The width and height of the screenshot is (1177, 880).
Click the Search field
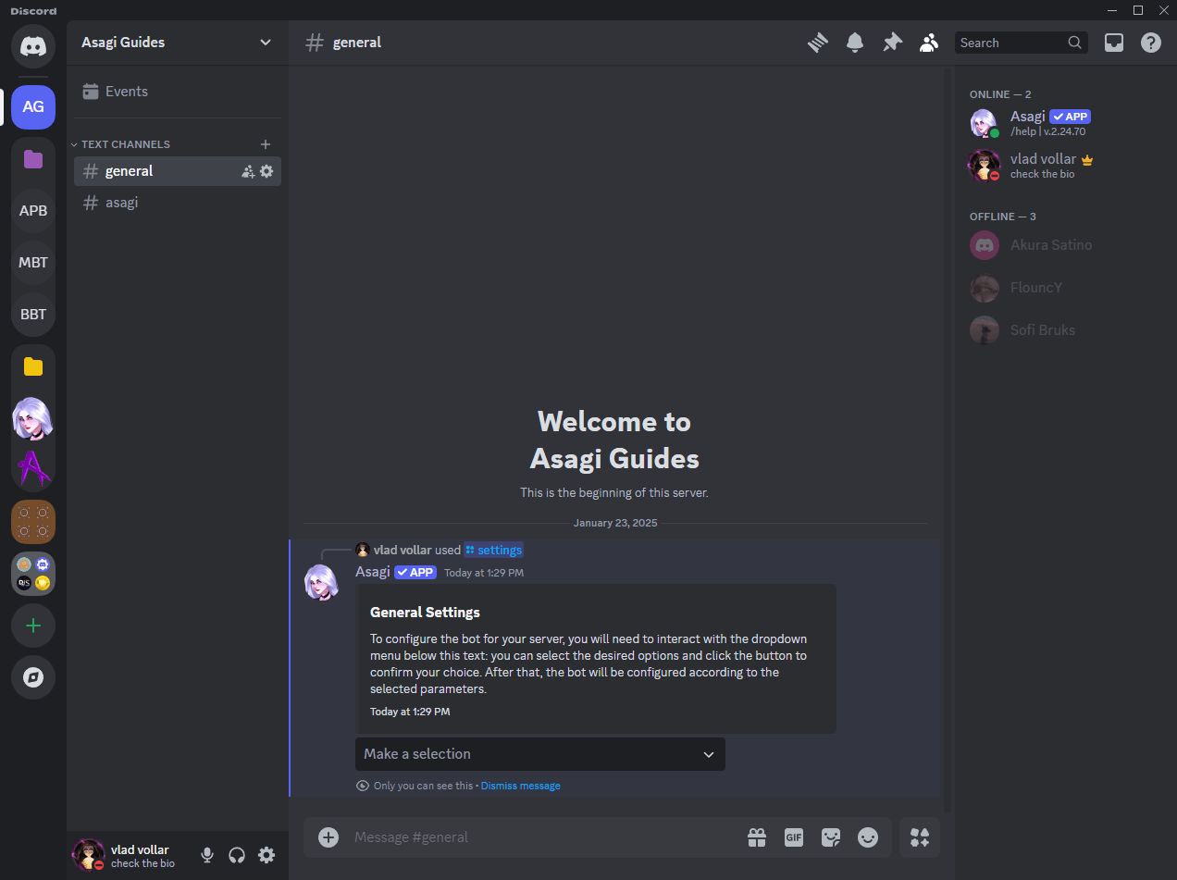pyautogui.click(x=1022, y=43)
